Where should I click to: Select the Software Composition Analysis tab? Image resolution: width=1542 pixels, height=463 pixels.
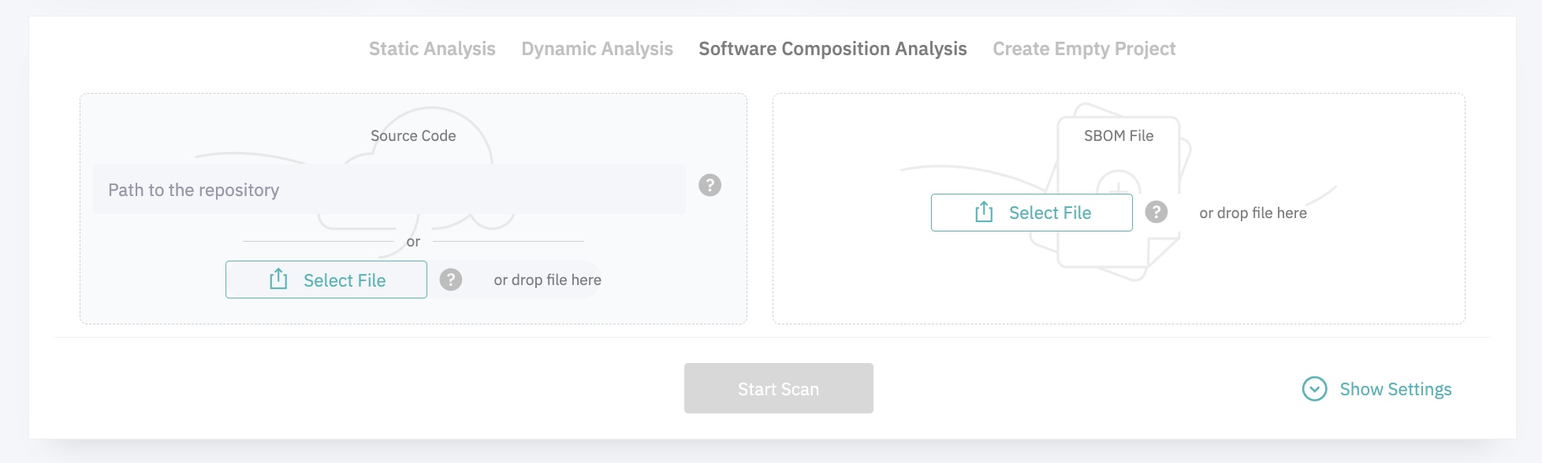832,49
